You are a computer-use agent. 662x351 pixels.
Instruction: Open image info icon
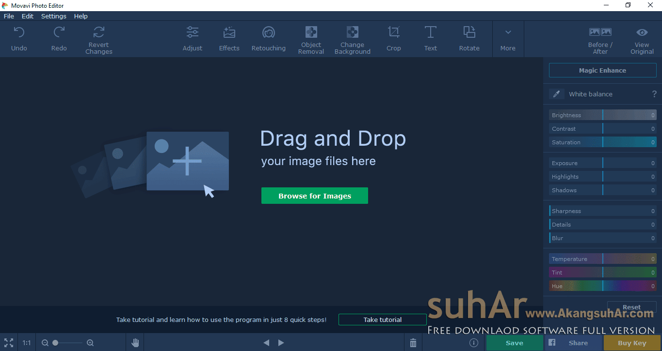tap(474, 343)
